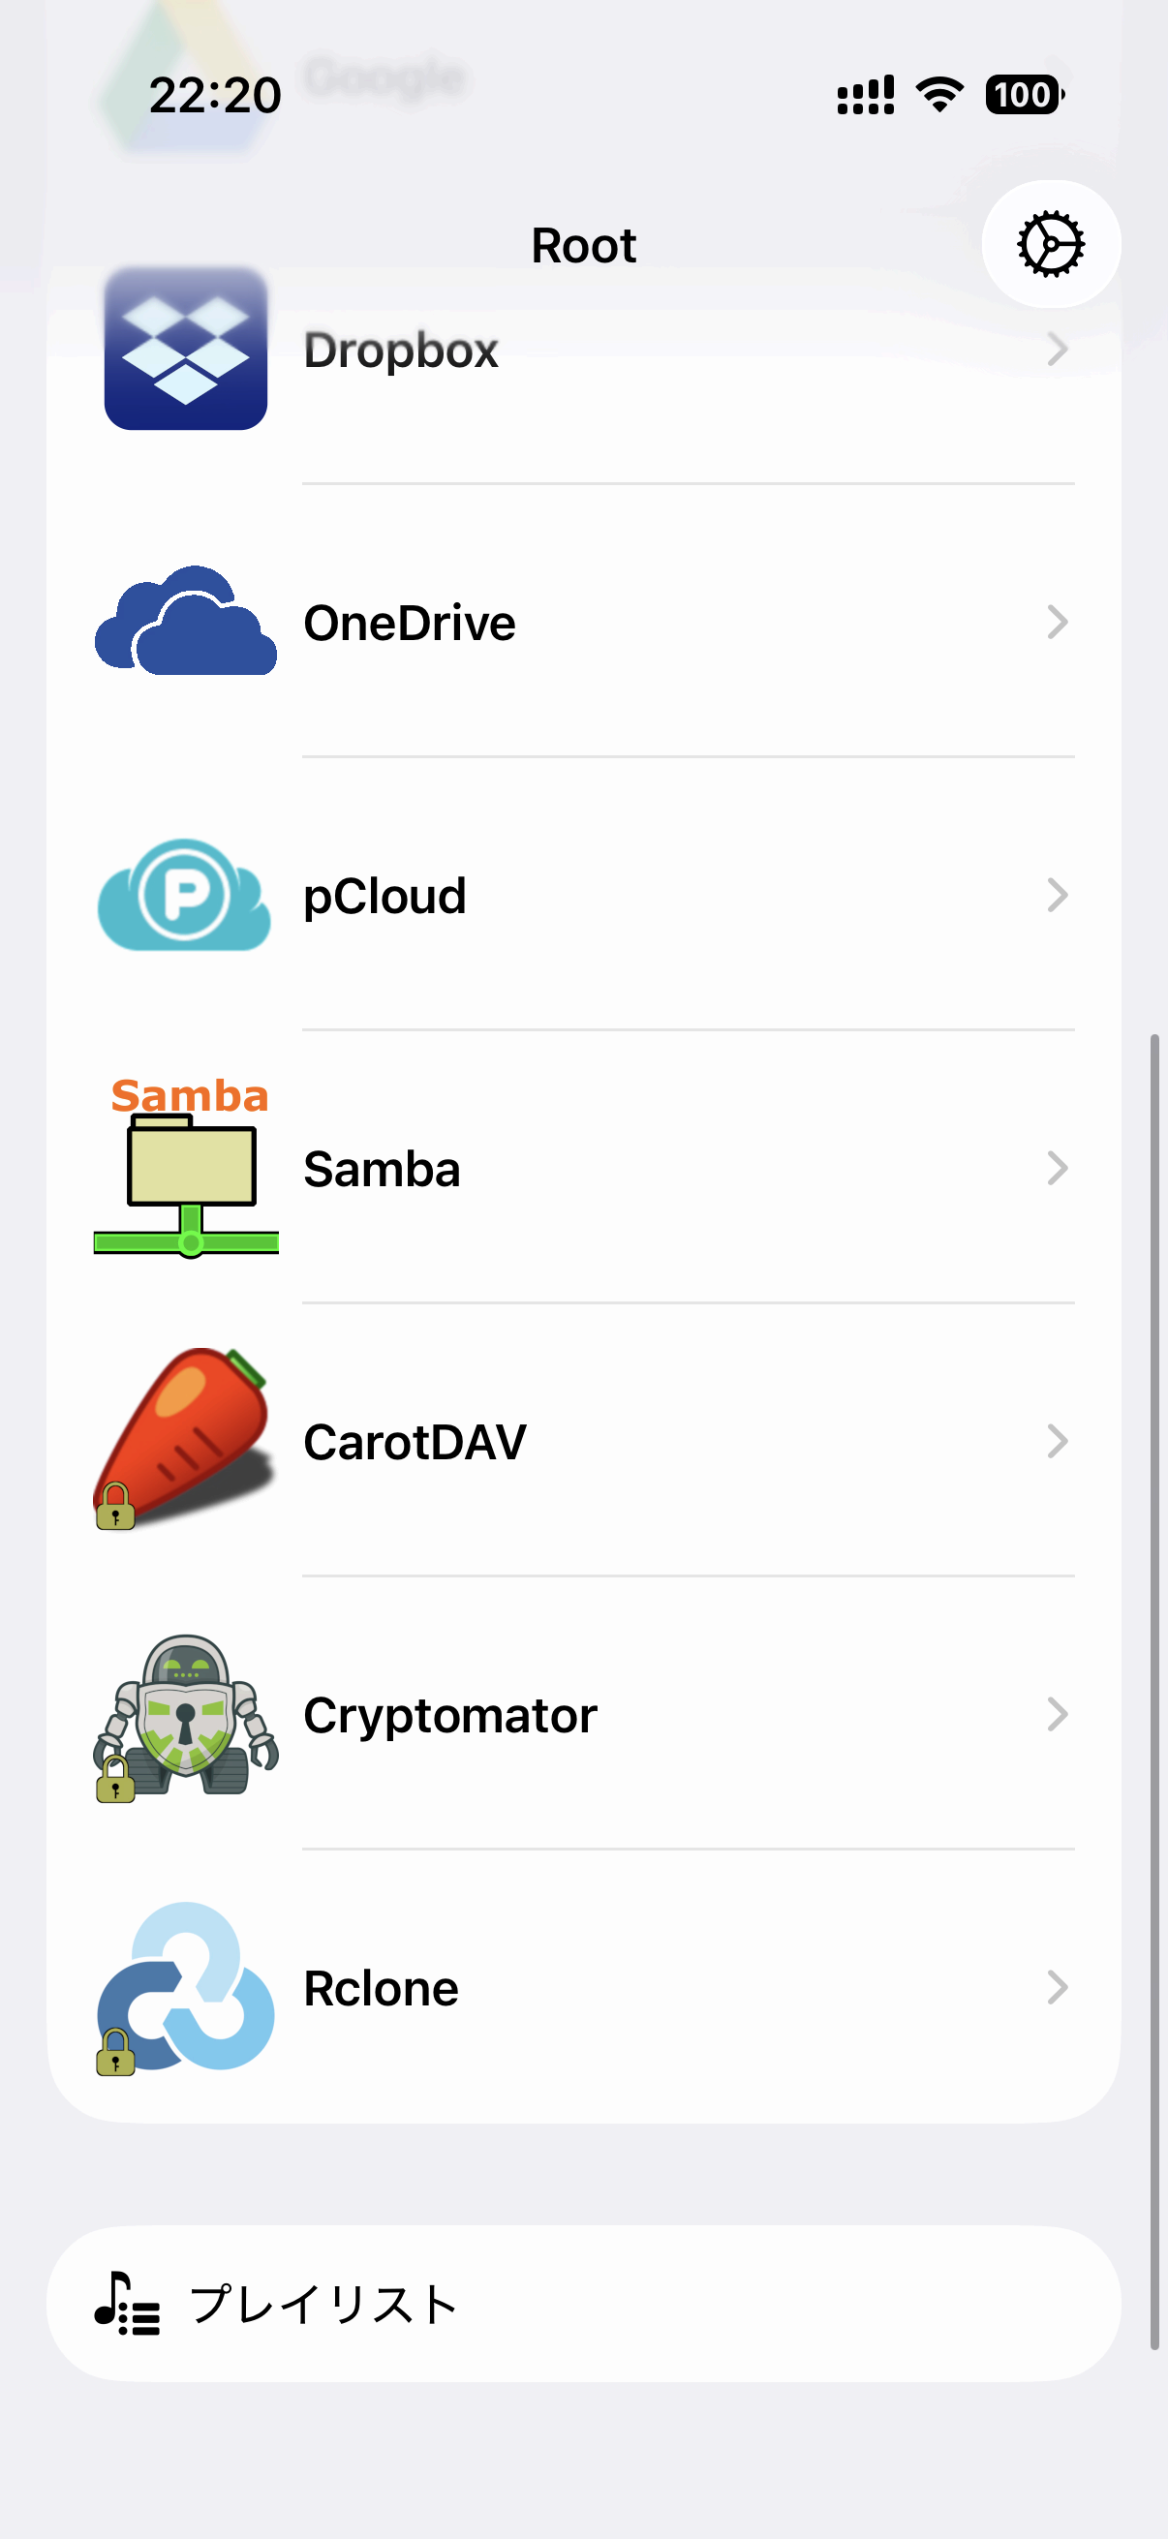This screenshot has width=1168, height=2539.
Task: Open settings with the gear icon
Action: pyautogui.click(x=1051, y=243)
